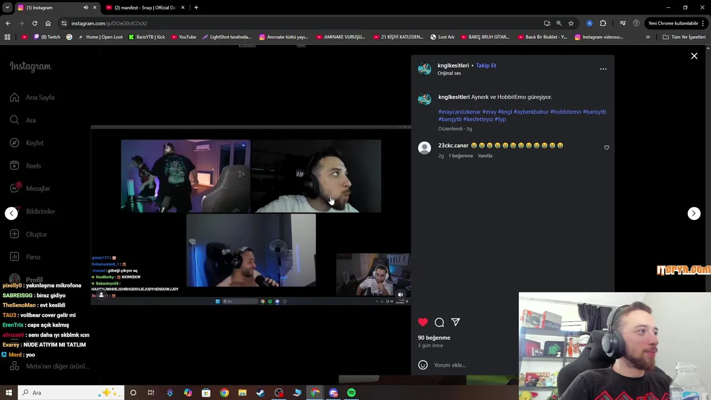Open the Twitch bookmark
The image size is (711, 400).
47,37
